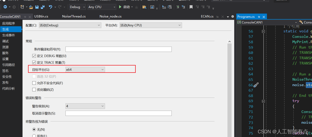This screenshot has height=137, width=312.
Task: Close the ConsoleCAN1 properties tab
Action: pyautogui.click(x=30, y=17)
